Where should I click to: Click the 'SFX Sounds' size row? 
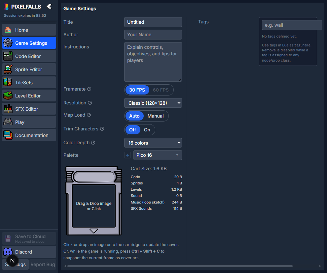(x=157, y=208)
